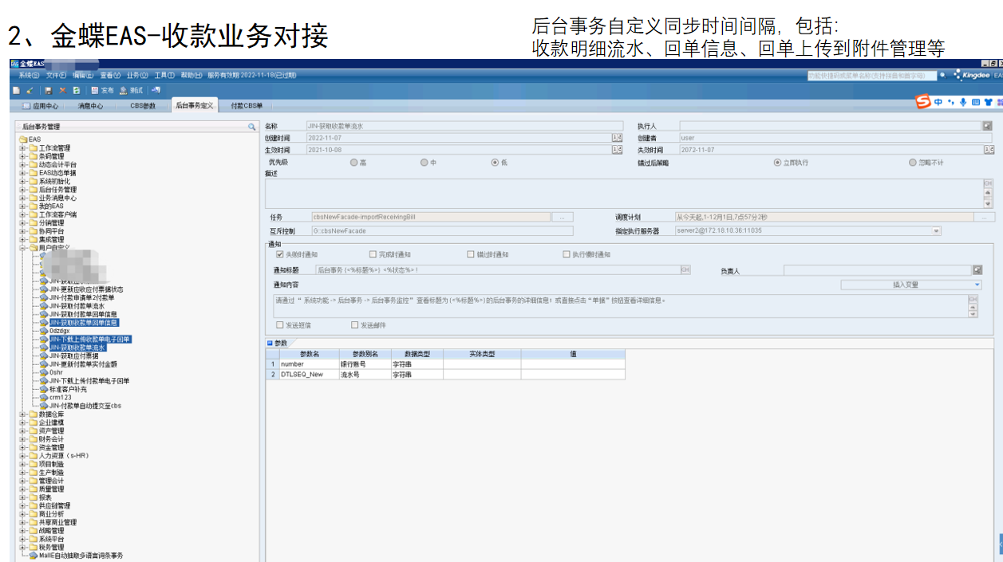Switch to the CBS参数 tab
This screenshot has width=1003, height=562.
coord(143,105)
